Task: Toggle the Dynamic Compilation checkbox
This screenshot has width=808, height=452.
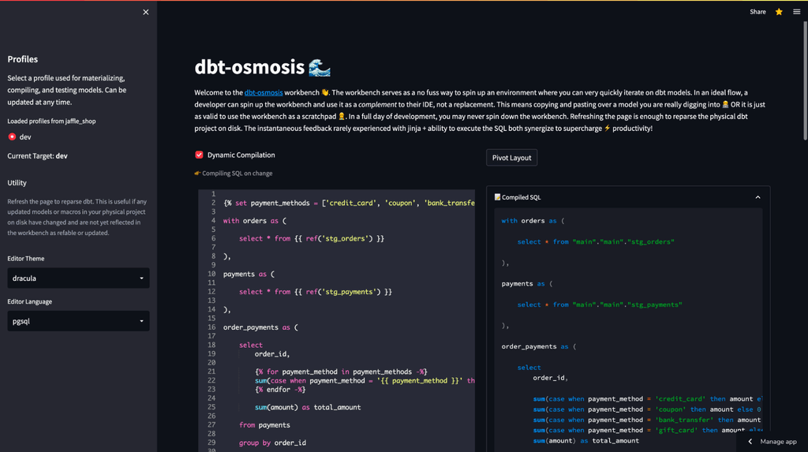Action: tap(199, 155)
